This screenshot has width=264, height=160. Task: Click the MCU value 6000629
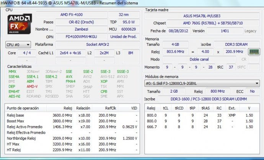click(129, 29)
